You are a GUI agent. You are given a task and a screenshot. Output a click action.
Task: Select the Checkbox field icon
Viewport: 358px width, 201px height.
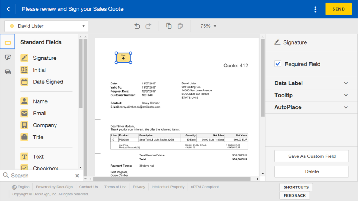click(24, 168)
